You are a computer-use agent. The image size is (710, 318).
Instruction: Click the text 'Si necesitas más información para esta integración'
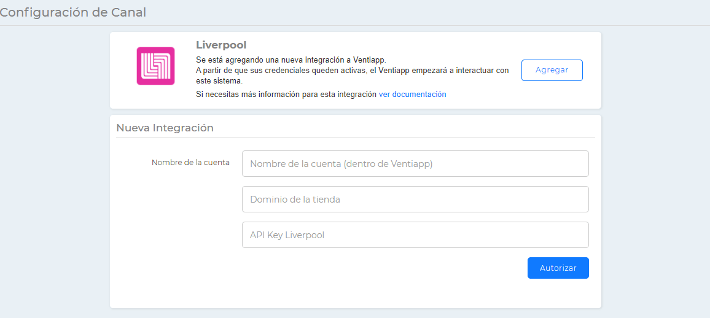(287, 94)
